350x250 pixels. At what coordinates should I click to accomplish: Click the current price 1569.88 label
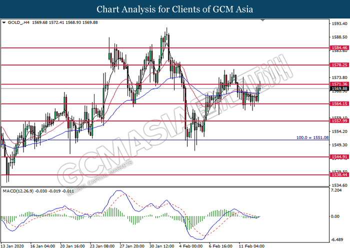(x=339, y=88)
